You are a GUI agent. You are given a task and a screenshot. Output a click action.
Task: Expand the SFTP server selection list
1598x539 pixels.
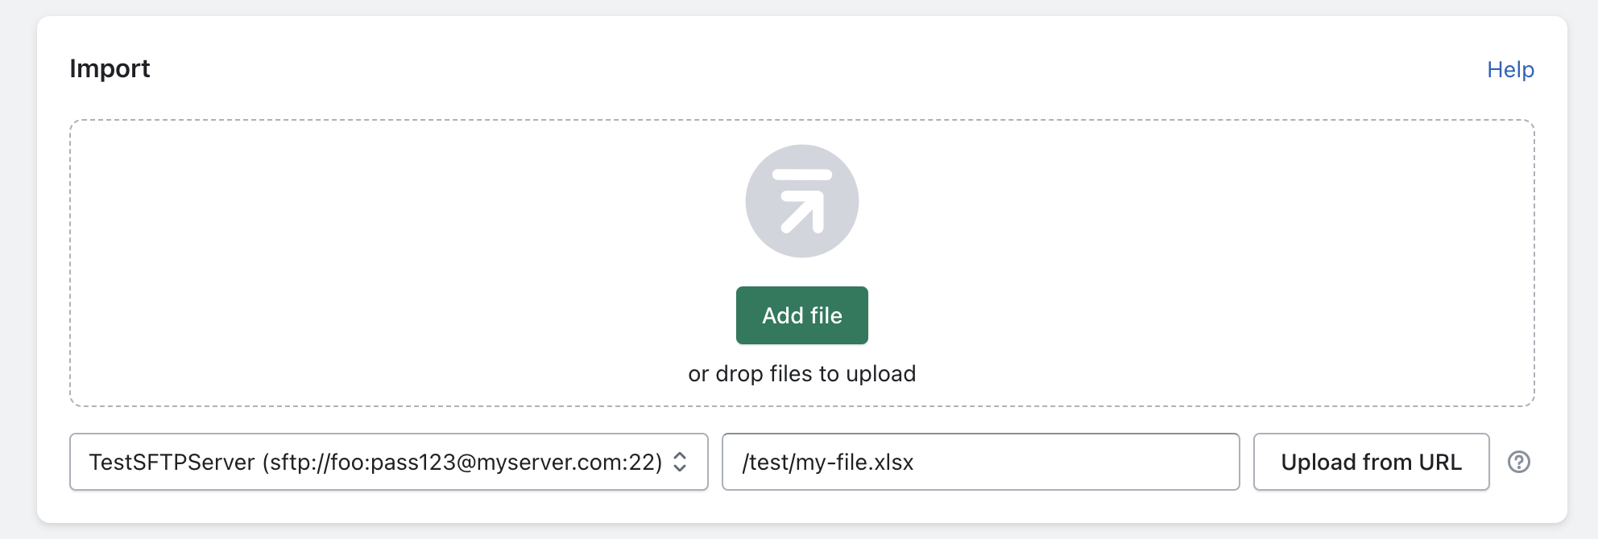[388, 462]
